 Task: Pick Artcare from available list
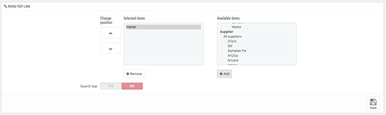click(x=233, y=60)
